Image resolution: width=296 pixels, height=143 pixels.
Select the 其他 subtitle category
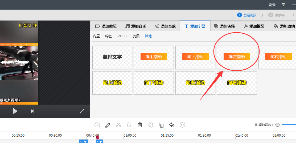148,36
